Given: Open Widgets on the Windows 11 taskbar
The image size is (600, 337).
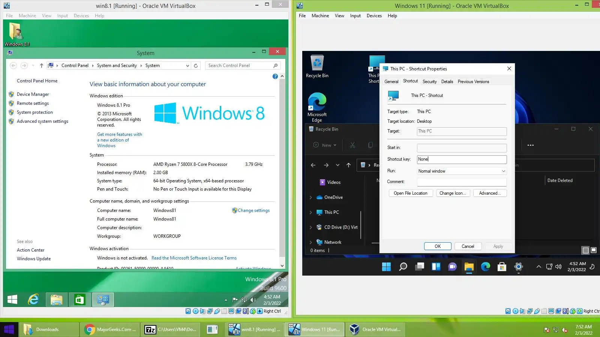Looking at the screenshot, I should tap(436, 267).
